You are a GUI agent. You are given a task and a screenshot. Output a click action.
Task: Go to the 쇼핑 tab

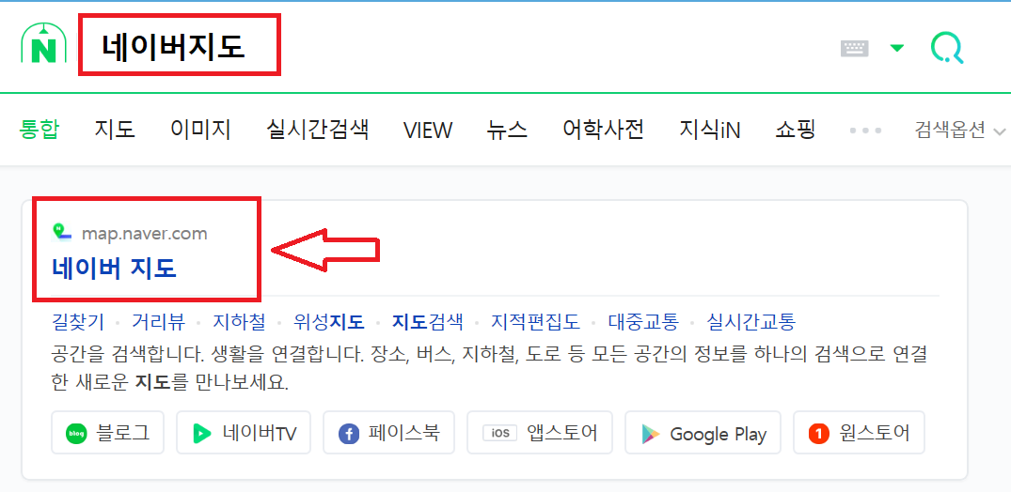796,130
